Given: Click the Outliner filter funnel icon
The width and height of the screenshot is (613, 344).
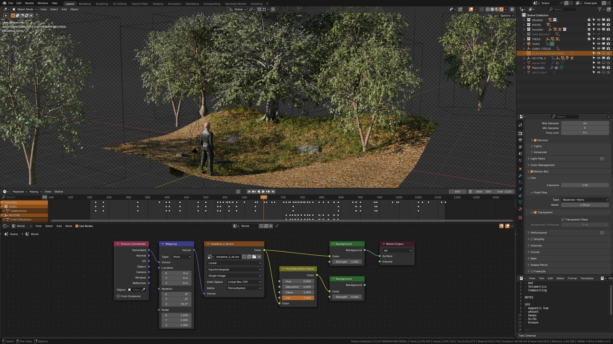Looking at the screenshot, I should point(600,9).
